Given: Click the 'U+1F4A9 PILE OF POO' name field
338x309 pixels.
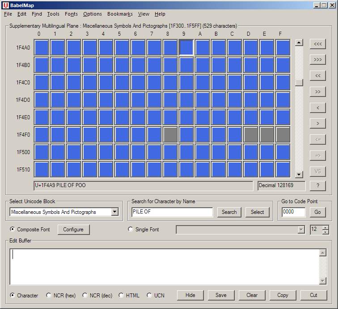Looking at the screenshot, I should pyautogui.click(x=144, y=186).
